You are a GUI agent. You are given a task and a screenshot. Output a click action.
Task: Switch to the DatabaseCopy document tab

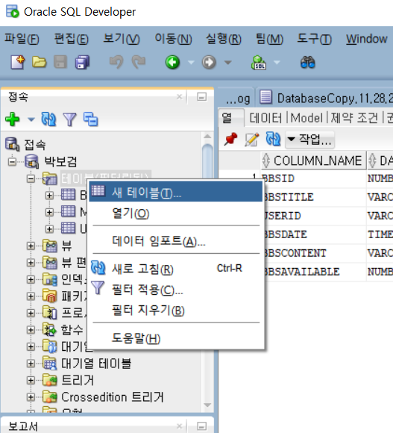[x=325, y=98]
